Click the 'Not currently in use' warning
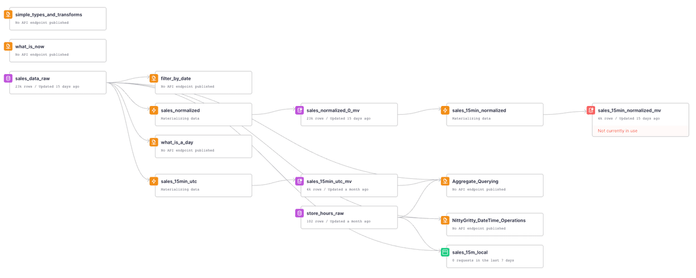The image size is (696, 278). (618, 131)
